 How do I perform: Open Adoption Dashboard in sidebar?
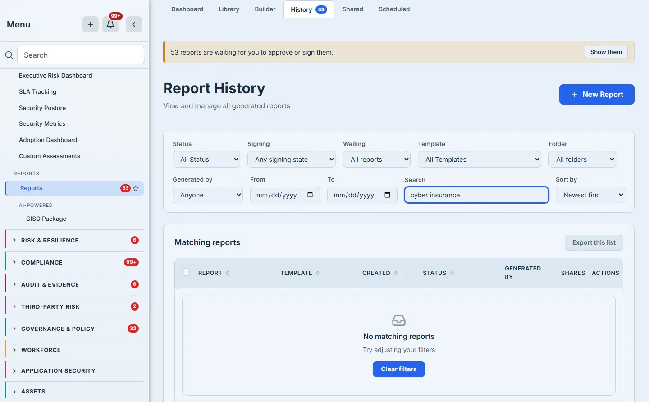pyautogui.click(x=48, y=140)
